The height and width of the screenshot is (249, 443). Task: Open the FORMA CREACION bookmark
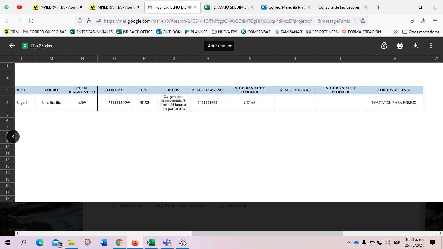(362, 32)
